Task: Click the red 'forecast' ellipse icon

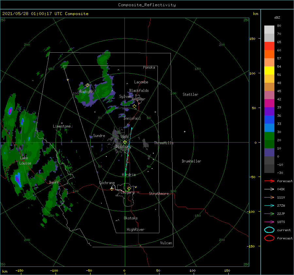Action: pos(269,238)
